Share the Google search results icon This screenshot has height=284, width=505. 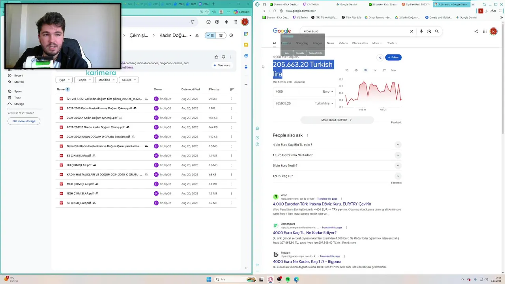(x=476, y=32)
